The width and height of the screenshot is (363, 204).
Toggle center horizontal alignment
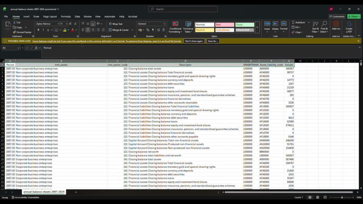(x=88, y=30)
